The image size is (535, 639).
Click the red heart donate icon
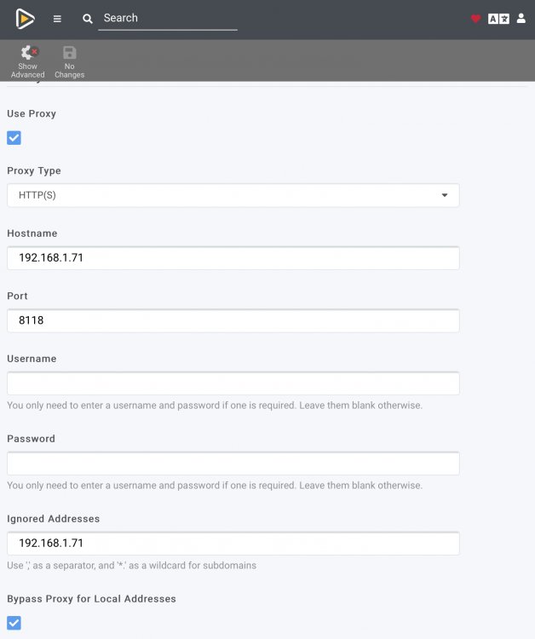pyautogui.click(x=475, y=19)
